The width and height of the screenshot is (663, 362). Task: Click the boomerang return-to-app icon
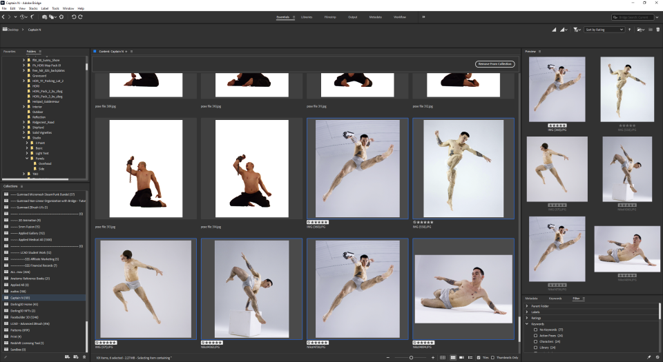pos(32,17)
